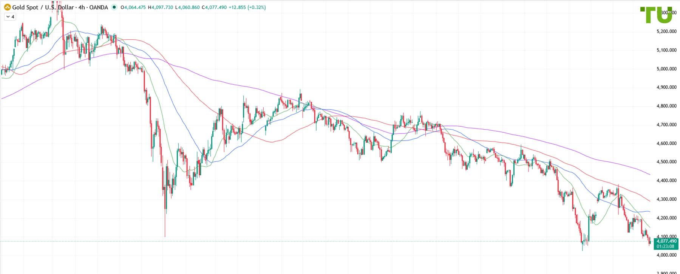
Task: Click the 4,400.000 price axis label
Action: [x=666, y=181]
